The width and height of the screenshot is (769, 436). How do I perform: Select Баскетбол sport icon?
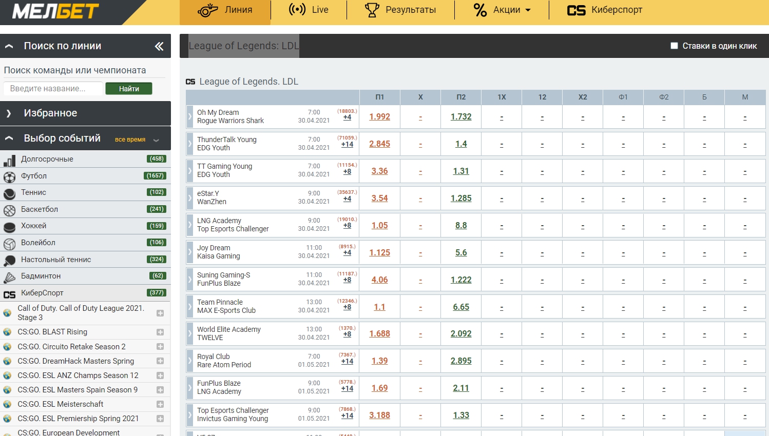(x=9, y=211)
